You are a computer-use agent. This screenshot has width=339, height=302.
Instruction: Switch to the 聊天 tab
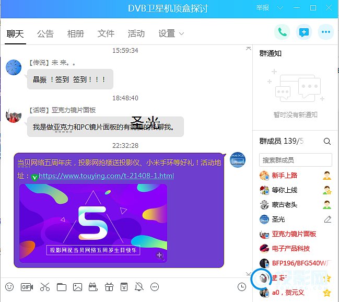(15, 34)
